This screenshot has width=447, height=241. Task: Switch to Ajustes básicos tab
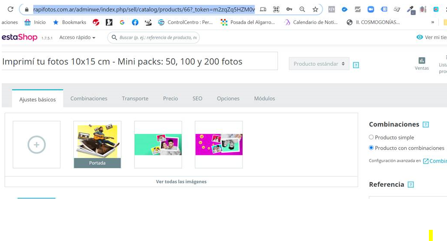pos(38,99)
